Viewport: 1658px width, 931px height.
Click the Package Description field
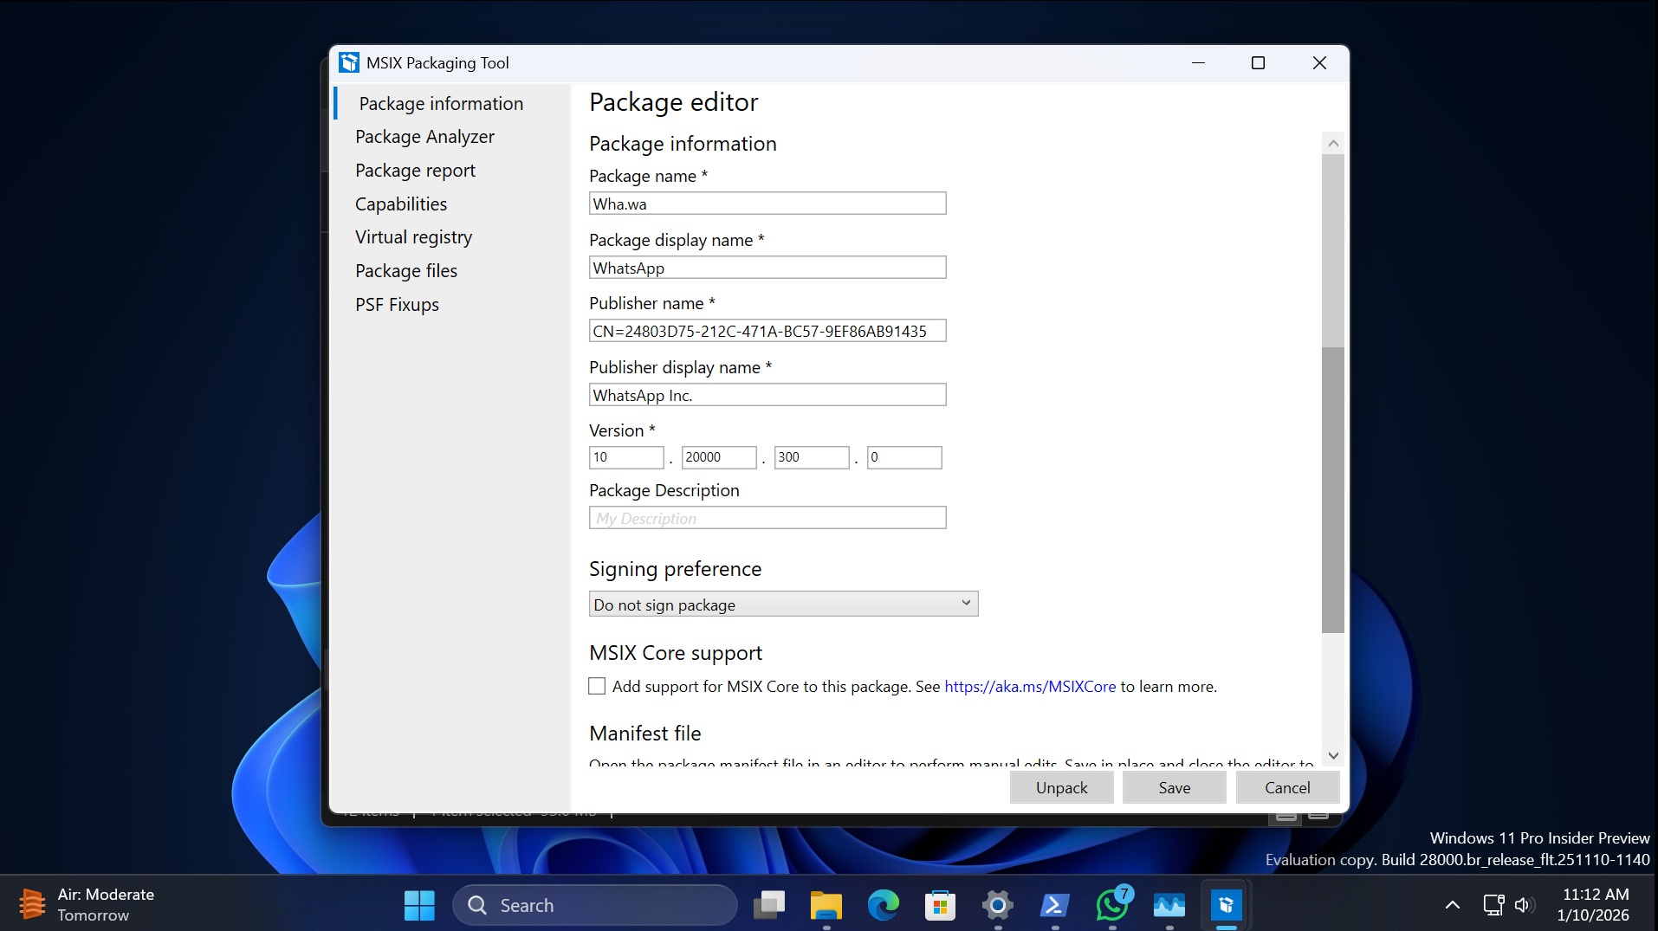coord(767,518)
